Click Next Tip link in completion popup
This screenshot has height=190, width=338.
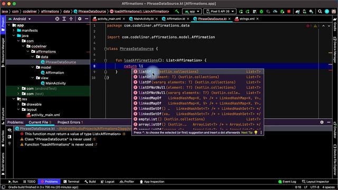click(x=247, y=132)
